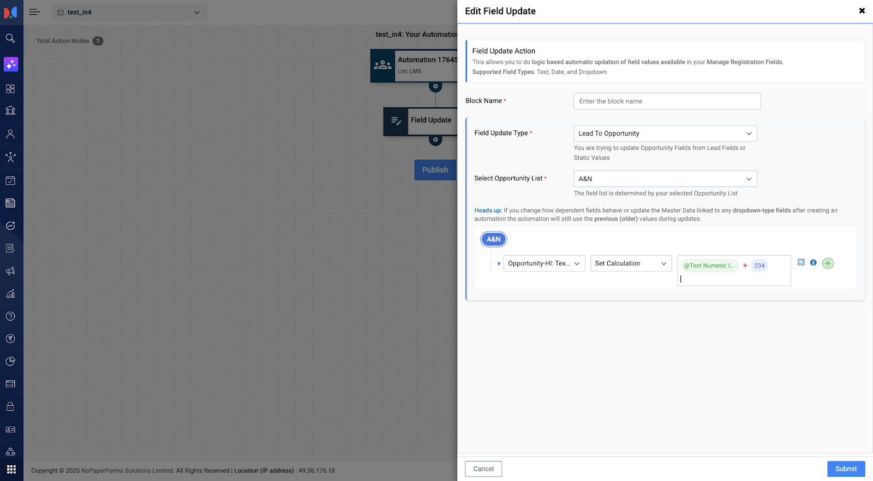873x481 pixels.
Task: Open the search icon in left sidebar
Action: (x=10, y=38)
